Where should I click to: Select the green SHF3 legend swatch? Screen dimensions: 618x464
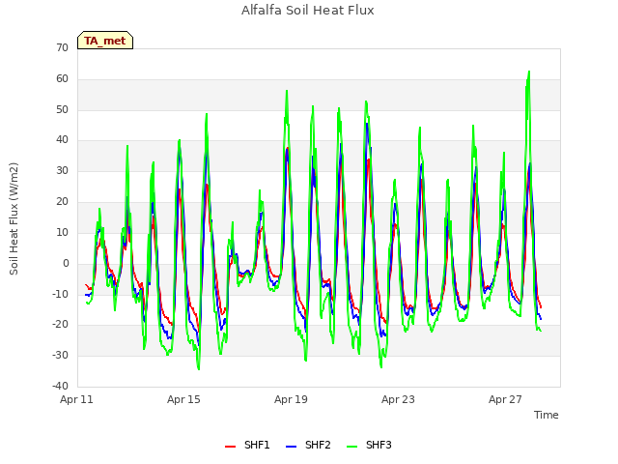(x=351, y=447)
